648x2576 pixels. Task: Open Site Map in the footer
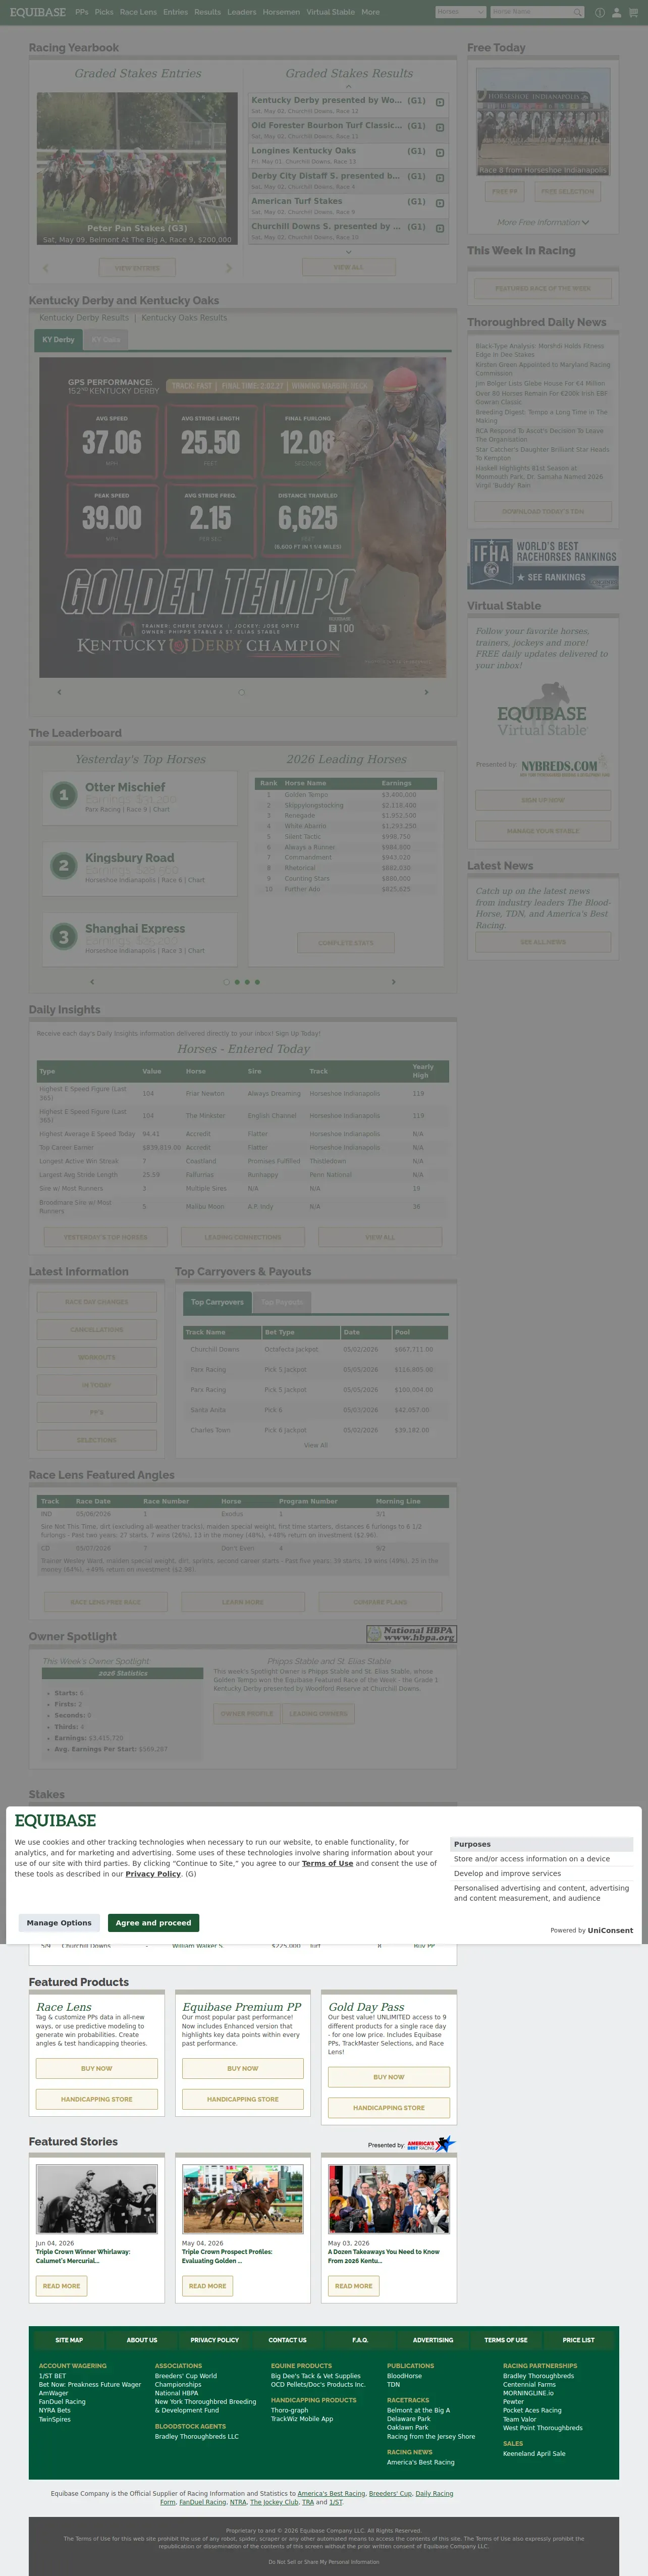click(x=69, y=2340)
